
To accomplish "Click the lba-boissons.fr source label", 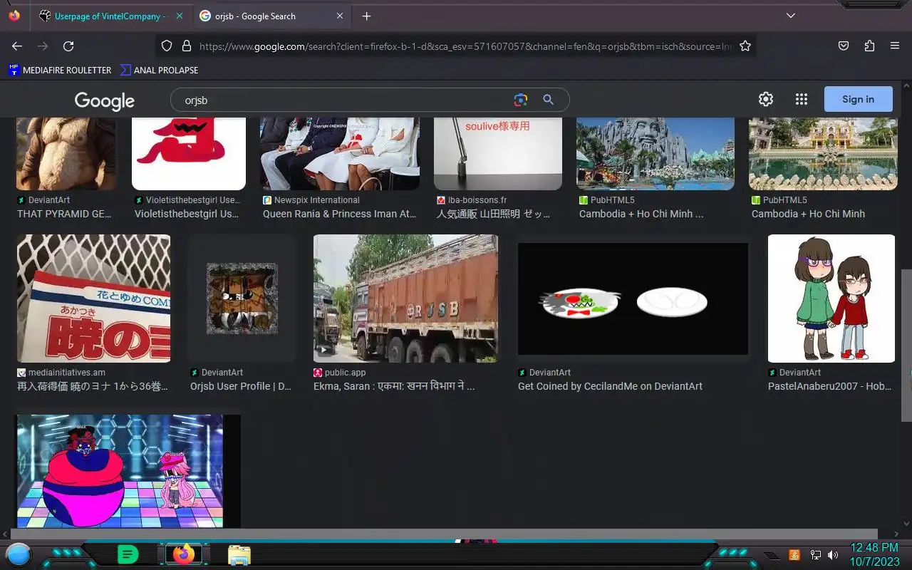I will 477,200.
